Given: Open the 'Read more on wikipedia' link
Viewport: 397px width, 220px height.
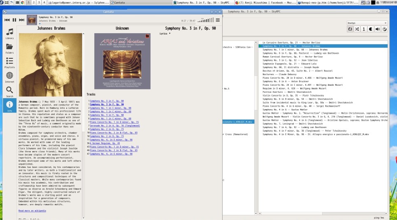Looking at the screenshot, I should click(32, 211).
